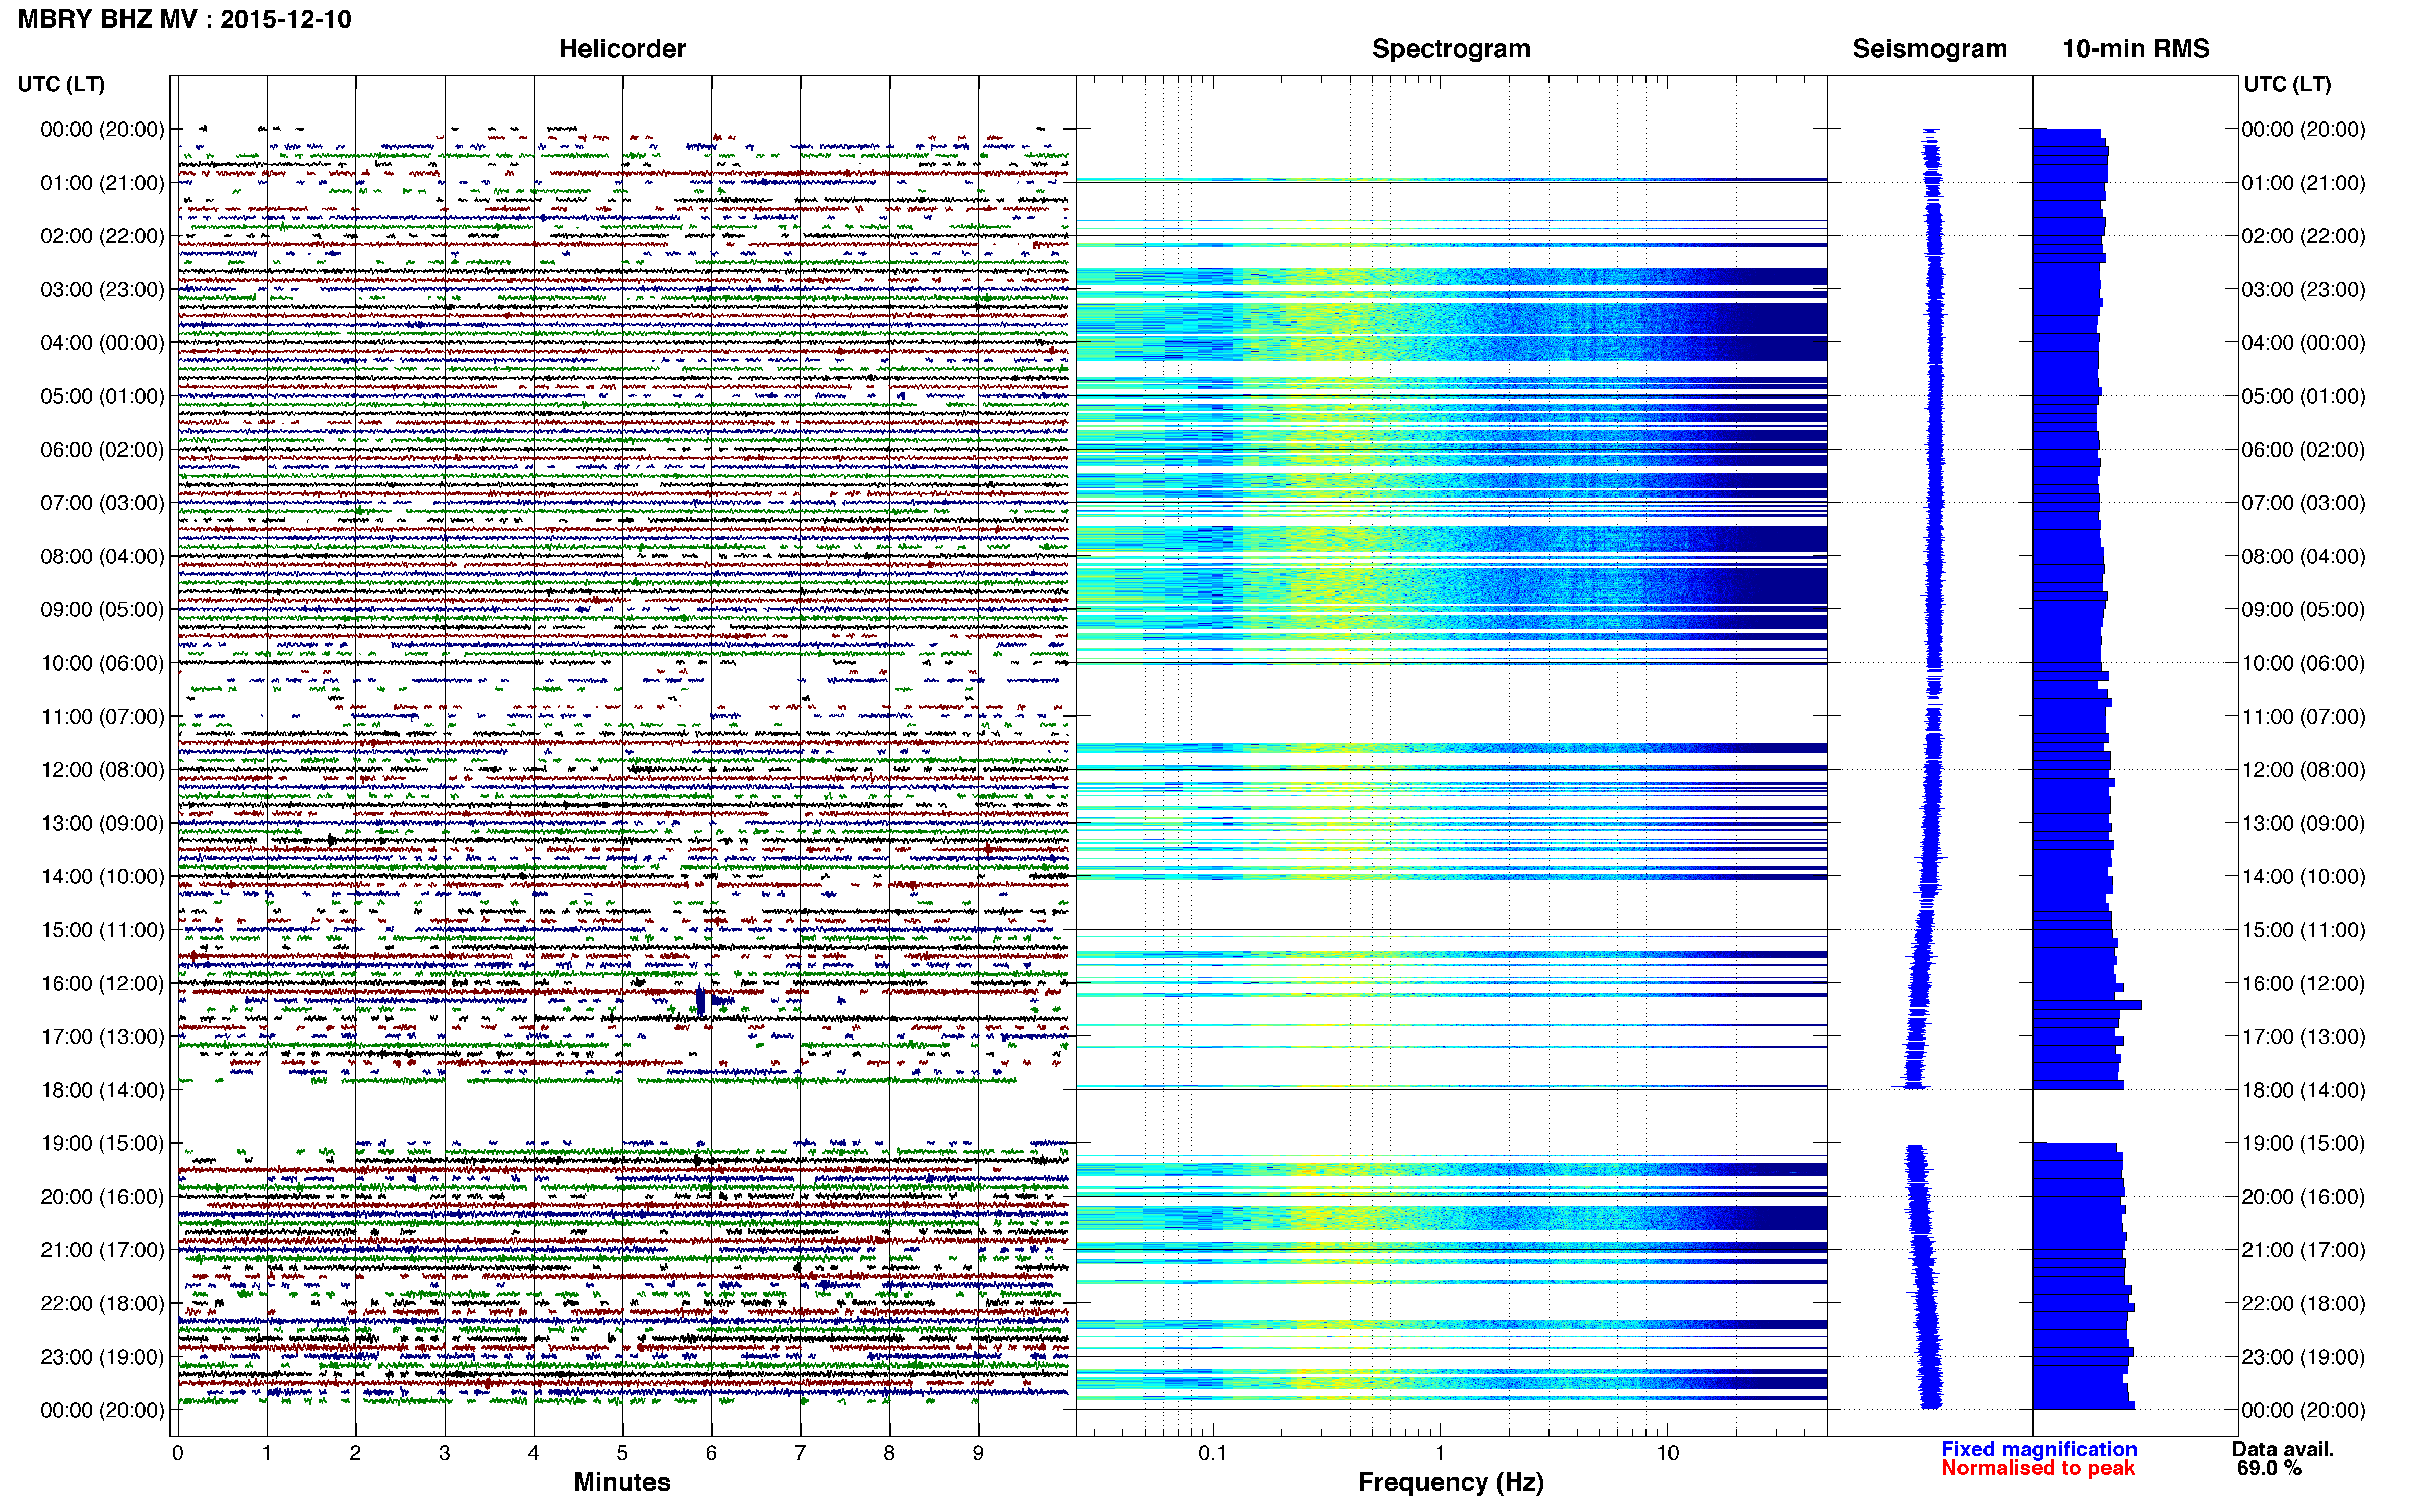Click right time label '23:00 (19:00)'

(2303, 1358)
